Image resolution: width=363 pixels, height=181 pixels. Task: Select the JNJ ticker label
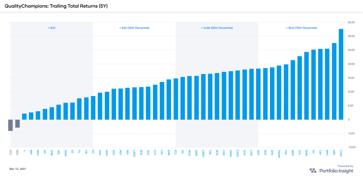[x=148, y=152]
